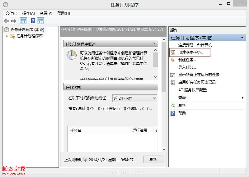Click the 显示所有正在运行的任务 icon
The image size is (249, 177).
pos(173,75)
